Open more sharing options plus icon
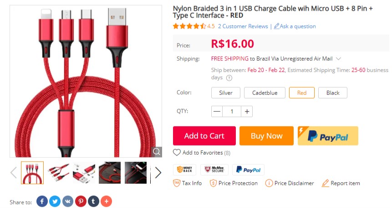 (106, 201)
